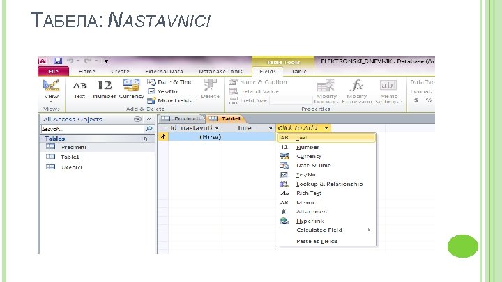Image resolution: width=502 pixels, height=282 pixels.
Task: Select the Table tab under Table Tools
Action: pos(298,71)
